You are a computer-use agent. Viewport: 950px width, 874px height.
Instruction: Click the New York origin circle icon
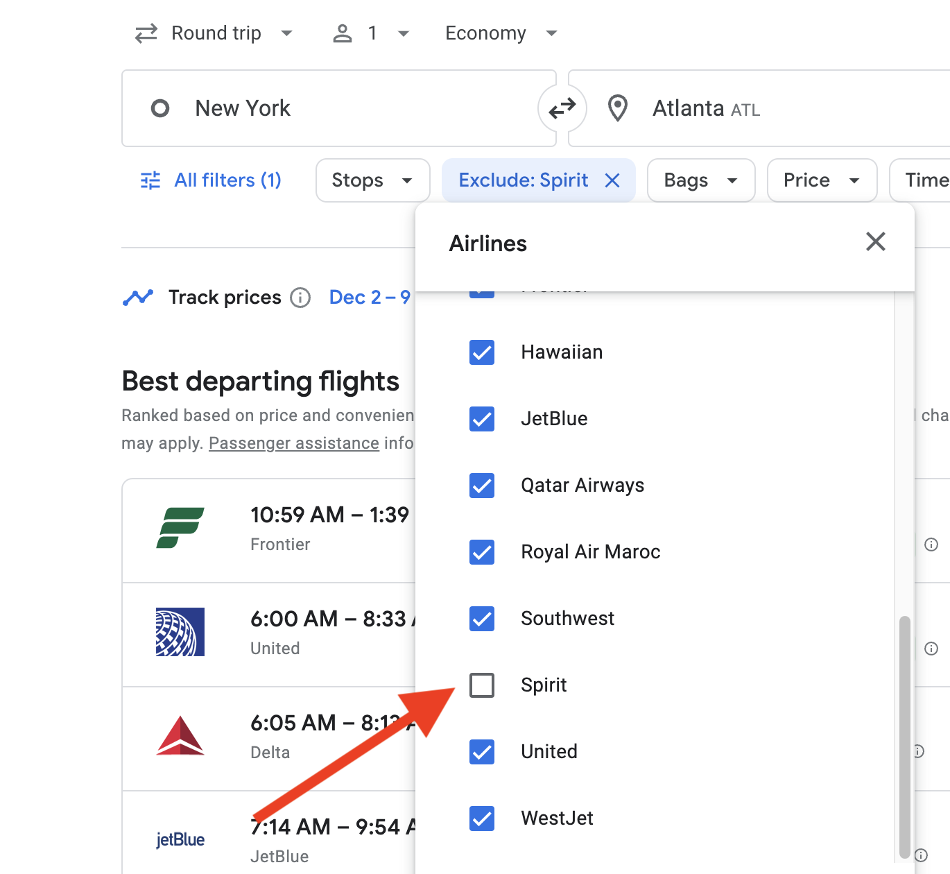point(160,108)
